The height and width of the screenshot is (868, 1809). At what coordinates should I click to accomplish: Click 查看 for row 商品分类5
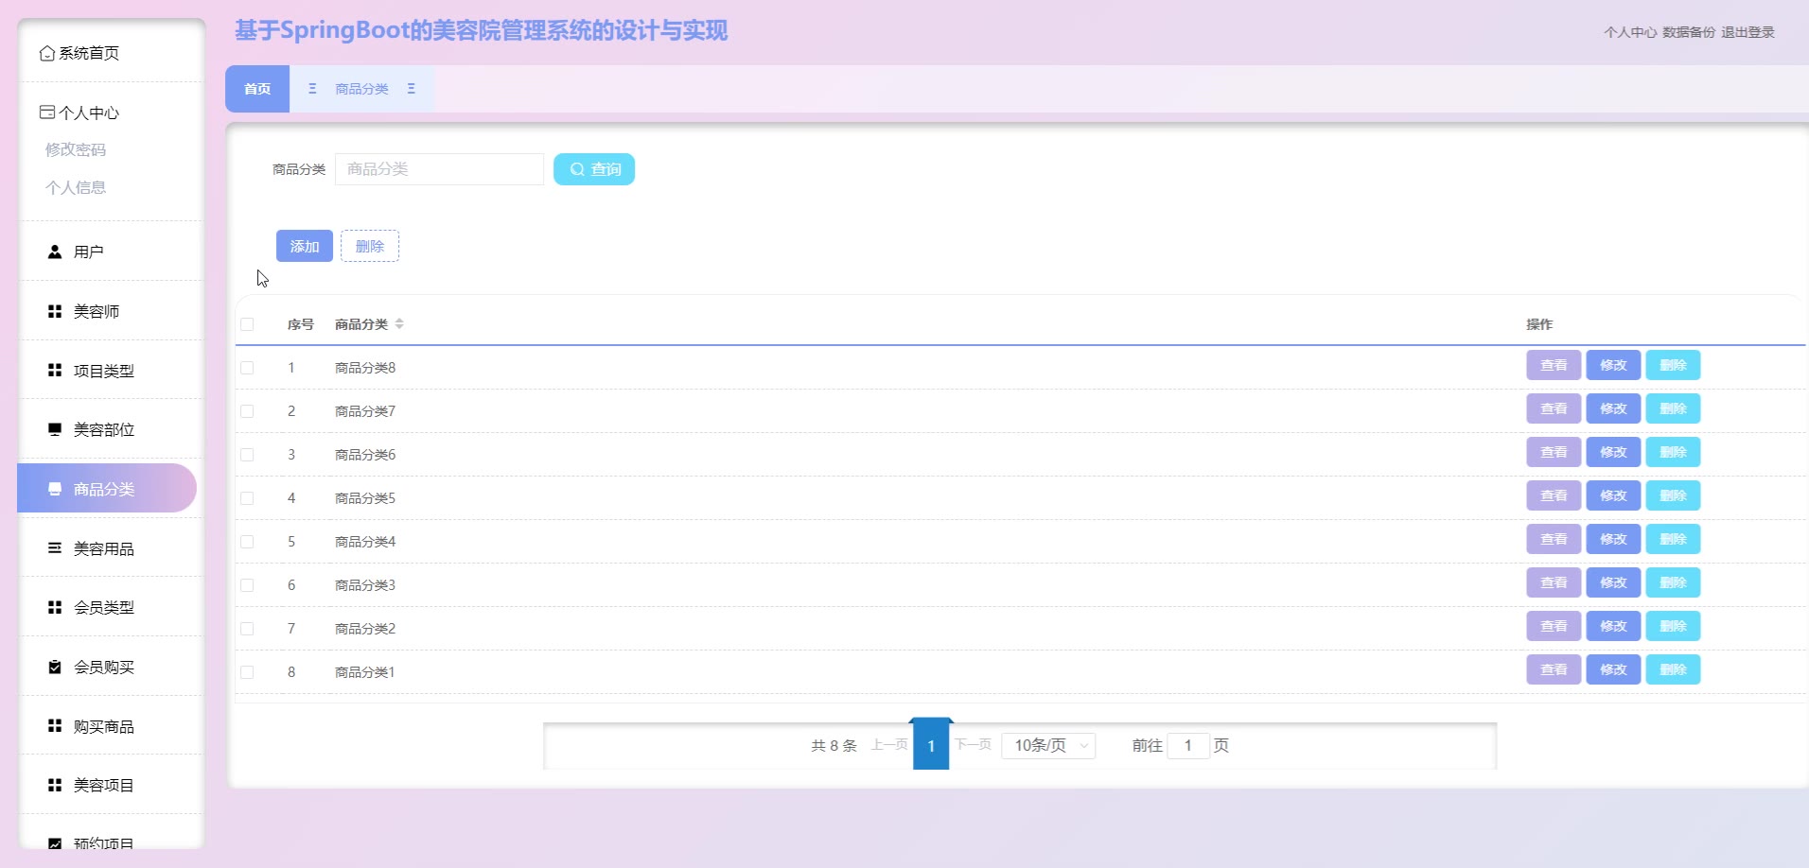click(1554, 495)
